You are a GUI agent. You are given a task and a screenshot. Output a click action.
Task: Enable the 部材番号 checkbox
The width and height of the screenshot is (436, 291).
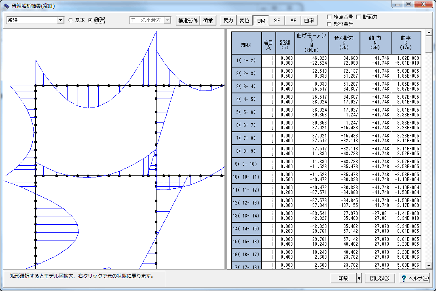[x=329, y=24]
